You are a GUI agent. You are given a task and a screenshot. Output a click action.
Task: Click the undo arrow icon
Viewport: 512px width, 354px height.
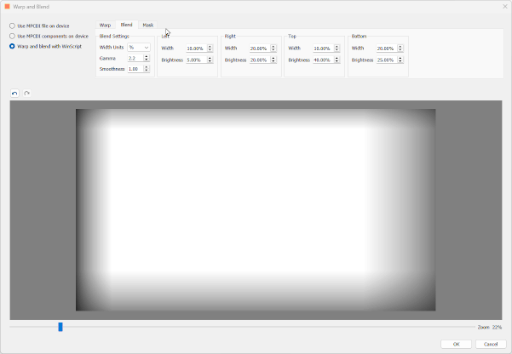pyautogui.click(x=14, y=94)
